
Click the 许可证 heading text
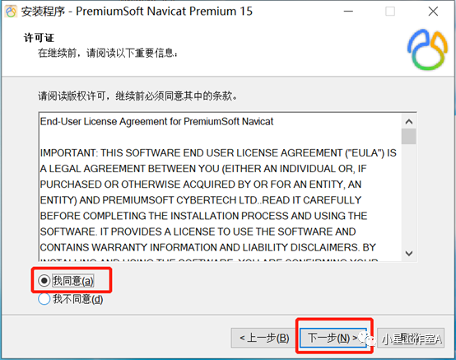pyautogui.click(x=39, y=38)
